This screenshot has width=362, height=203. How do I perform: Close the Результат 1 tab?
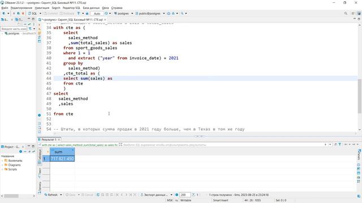59,139
